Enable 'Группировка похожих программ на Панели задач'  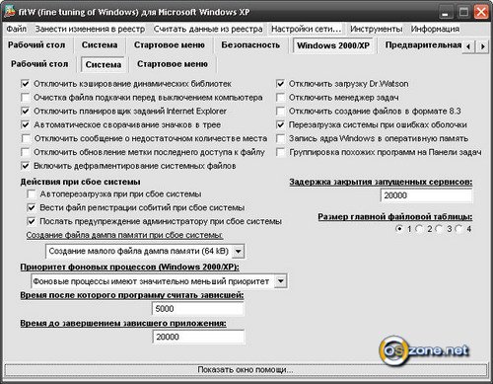point(280,152)
